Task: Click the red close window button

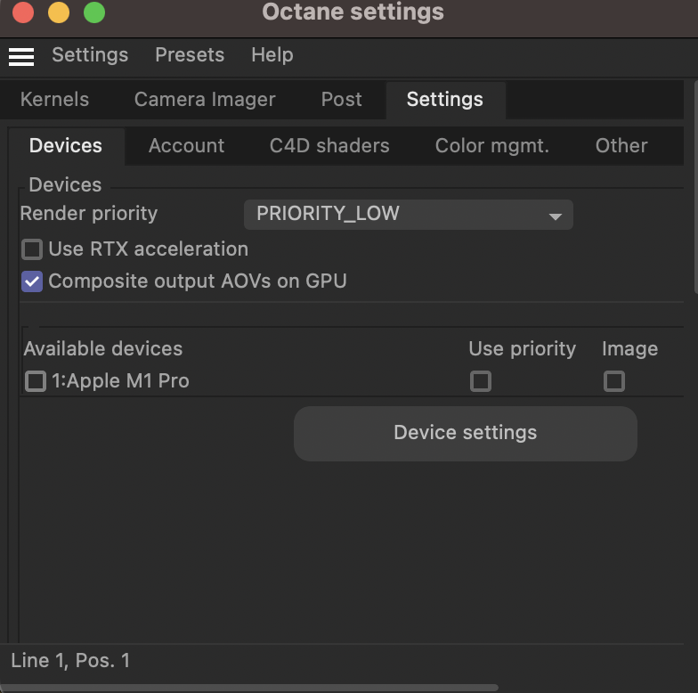Action: pos(23,12)
